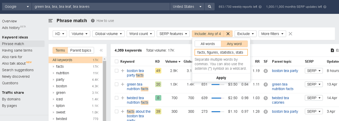The height and width of the screenshot is (121, 339).
Task: Remove the Include filter with its X
Action: click(x=228, y=34)
